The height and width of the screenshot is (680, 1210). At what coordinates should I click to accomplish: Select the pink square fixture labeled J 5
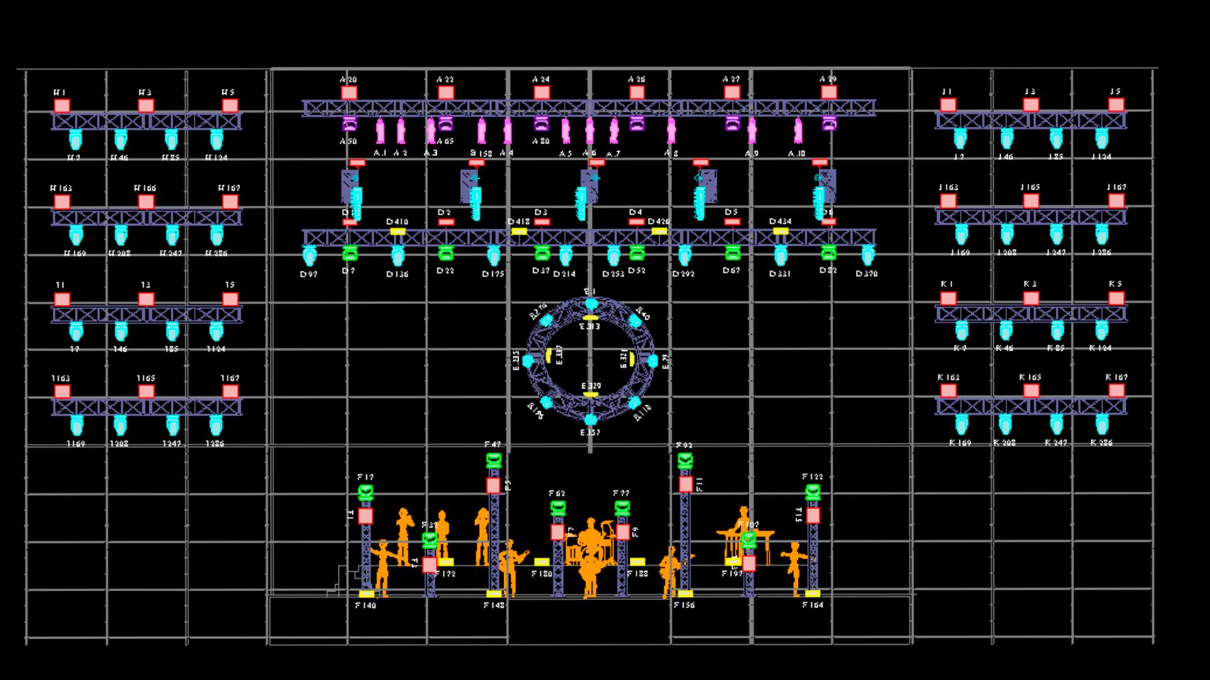[1116, 105]
